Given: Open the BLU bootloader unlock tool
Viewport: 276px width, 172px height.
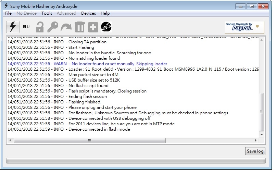Looking at the screenshot, I should tap(26, 27).
